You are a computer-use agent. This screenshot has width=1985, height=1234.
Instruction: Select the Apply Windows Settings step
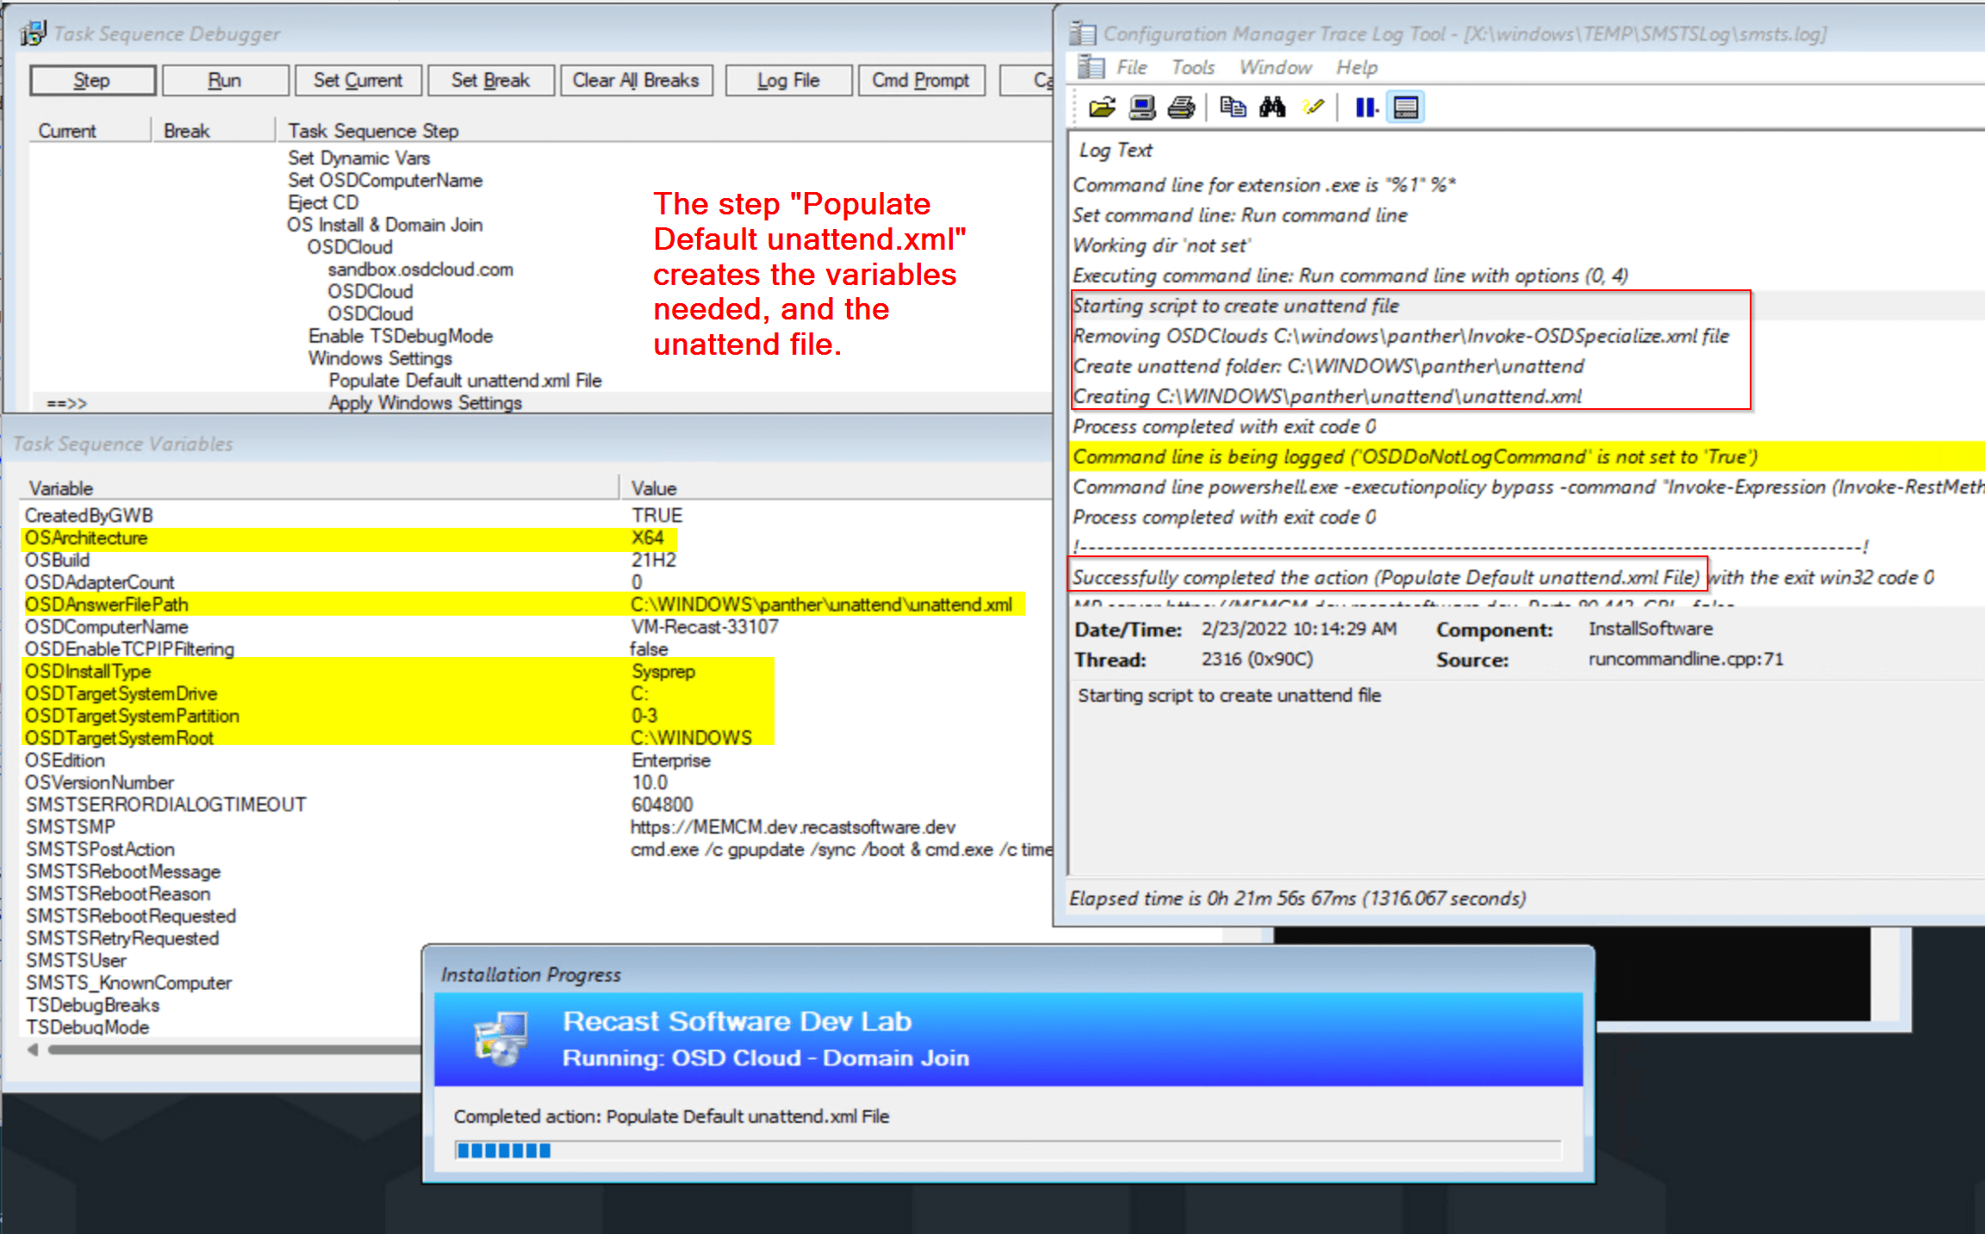(425, 402)
